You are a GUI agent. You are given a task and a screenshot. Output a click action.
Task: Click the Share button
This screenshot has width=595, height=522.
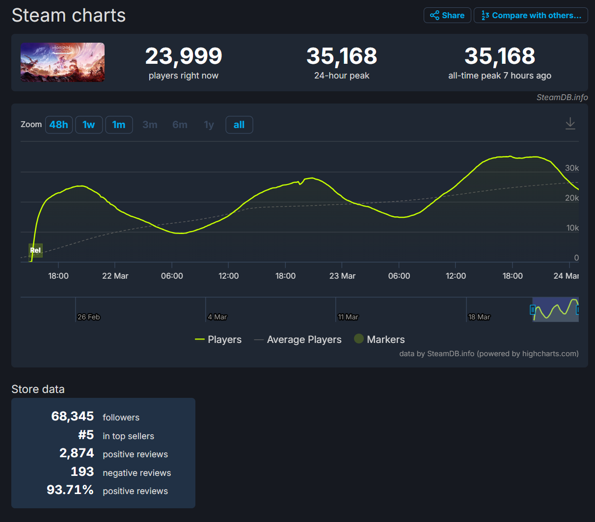pos(447,15)
